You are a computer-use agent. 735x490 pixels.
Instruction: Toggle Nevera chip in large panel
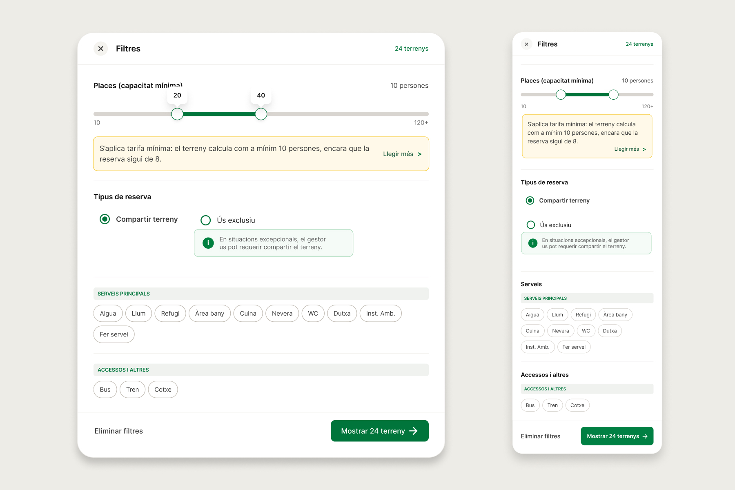pos(282,314)
